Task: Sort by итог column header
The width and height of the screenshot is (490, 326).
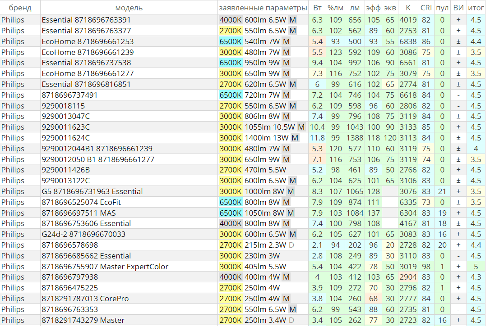Action: click(476, 8)
